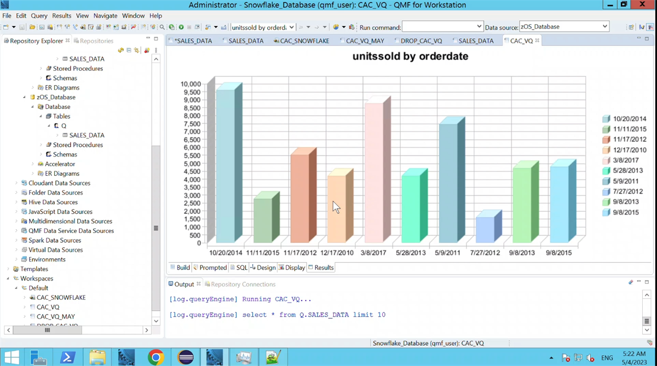
Task: Open the Prompted tab below chart
Action: [210, 268]
